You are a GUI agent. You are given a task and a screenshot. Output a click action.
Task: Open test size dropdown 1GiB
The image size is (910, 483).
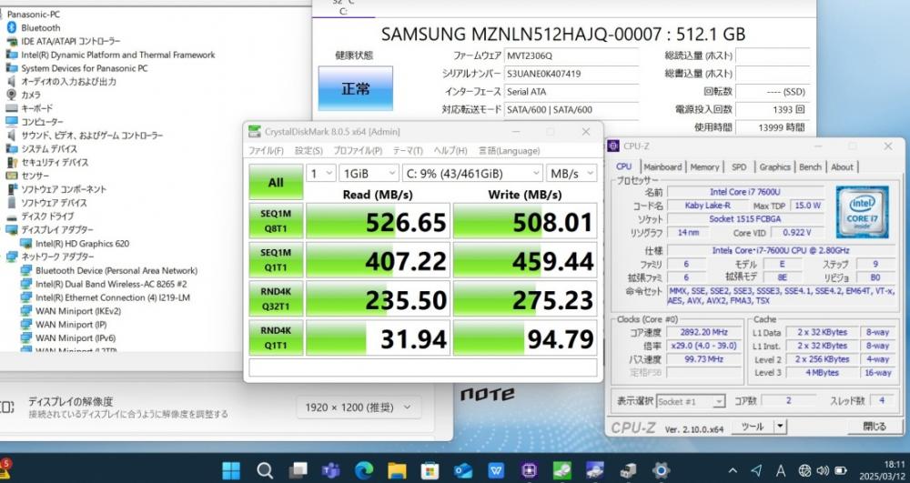click(369, 173)
